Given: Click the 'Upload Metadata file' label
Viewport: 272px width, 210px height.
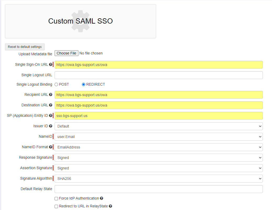Looking at the screenshot, I should coord(35,54).
